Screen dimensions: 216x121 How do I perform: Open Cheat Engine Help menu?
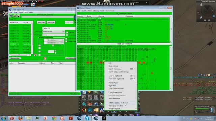[x=31, y=13]
